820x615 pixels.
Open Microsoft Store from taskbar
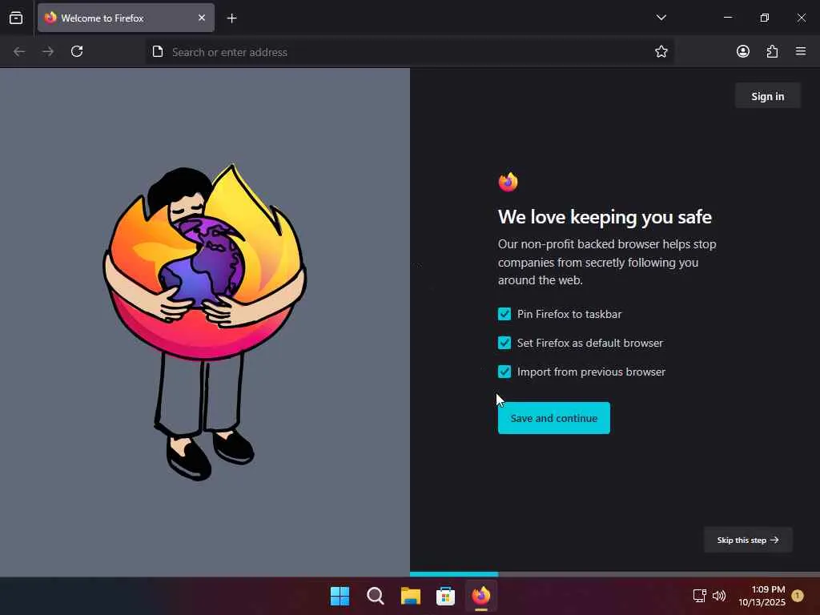pos(445,596)
